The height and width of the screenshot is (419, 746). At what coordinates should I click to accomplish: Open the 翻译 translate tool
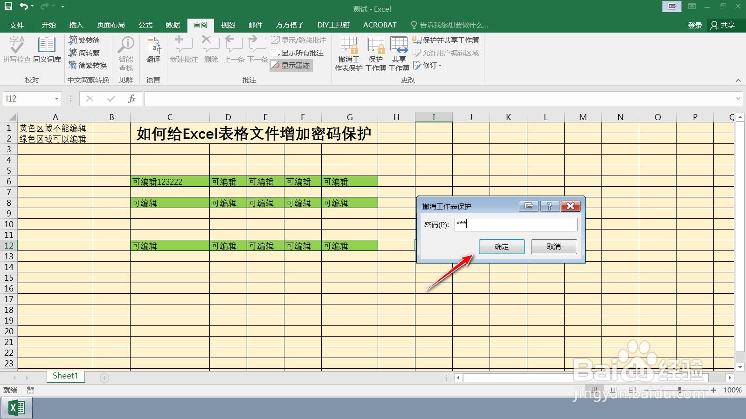click(153, 50)
